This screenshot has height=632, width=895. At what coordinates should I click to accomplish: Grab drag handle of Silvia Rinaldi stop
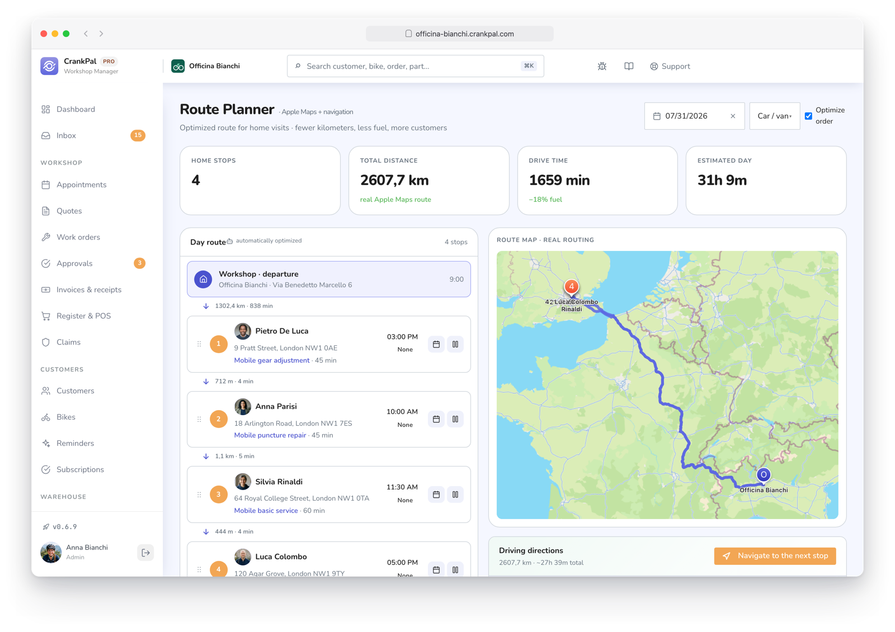199,495
